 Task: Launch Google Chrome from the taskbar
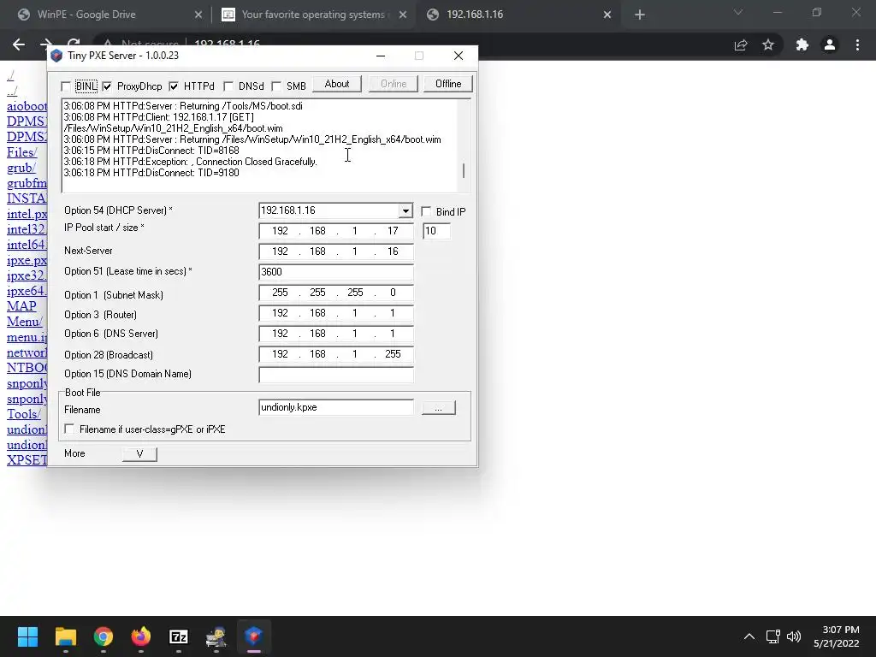click(x=104, y=636)
